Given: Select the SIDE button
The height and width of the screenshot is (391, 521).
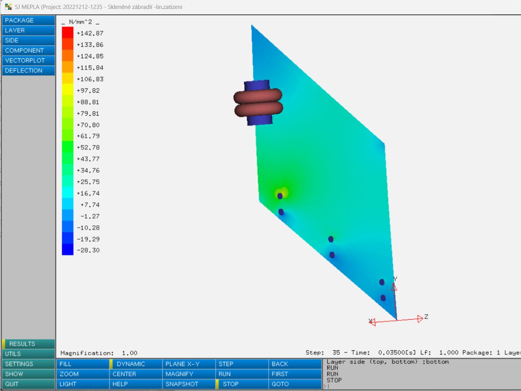Looking at the screenshot, I should pyautogui.click(x=28, y=40).
